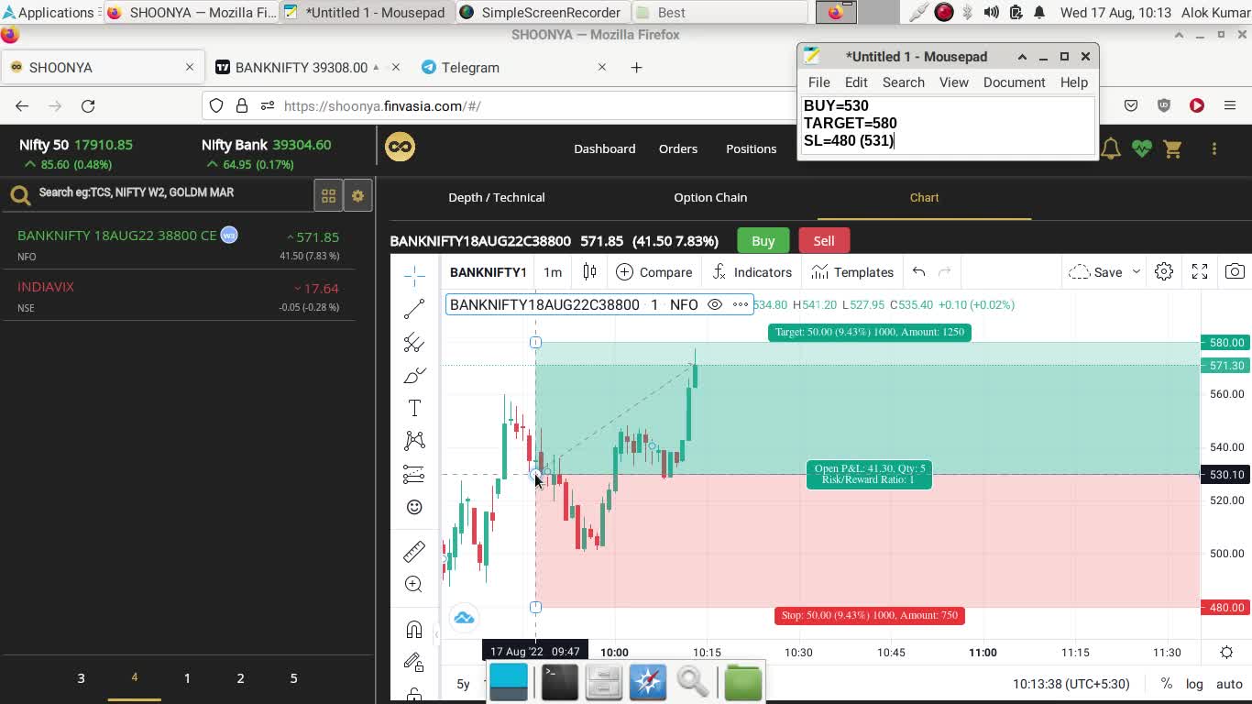
Task: Switch watchlist to grid view
Action: coord(328,195)
